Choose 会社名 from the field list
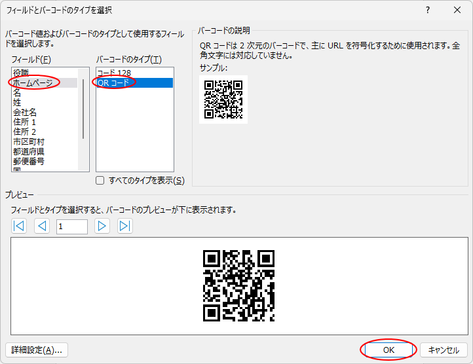This screenshot has height=364, width=473. pyautogui.click(x=25, y=112)
